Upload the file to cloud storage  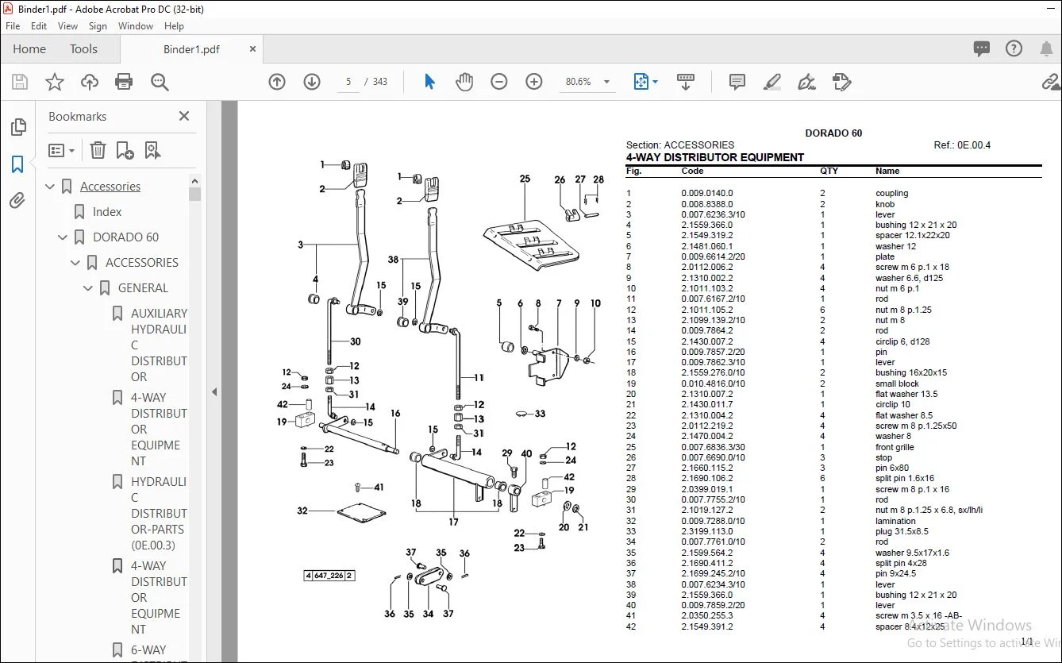click(90, 82)
